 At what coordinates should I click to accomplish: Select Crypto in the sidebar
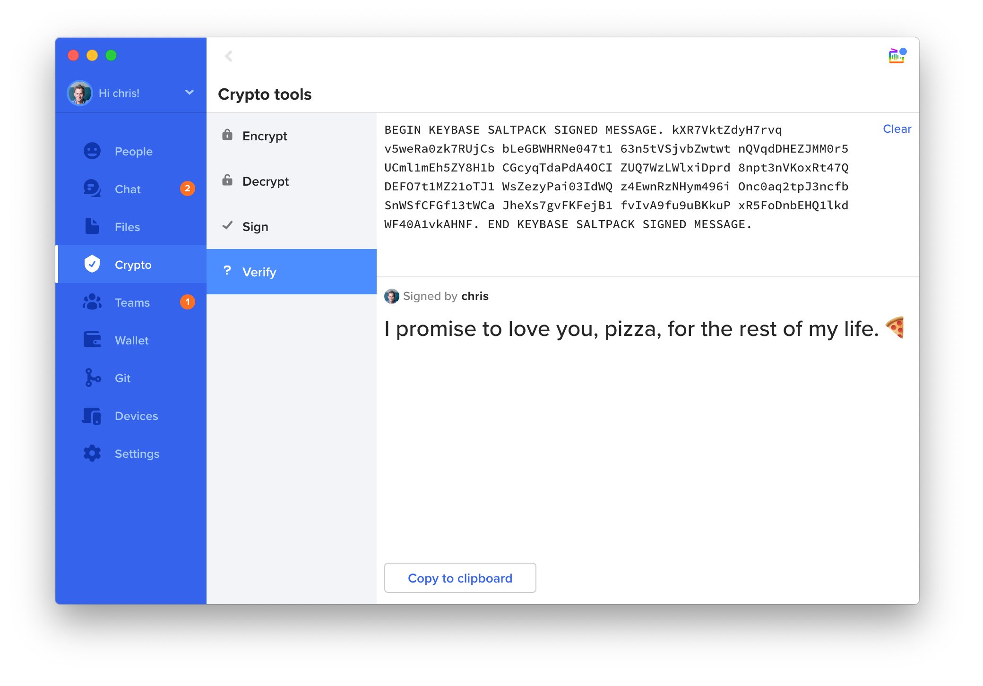click(x=131, y=264)
